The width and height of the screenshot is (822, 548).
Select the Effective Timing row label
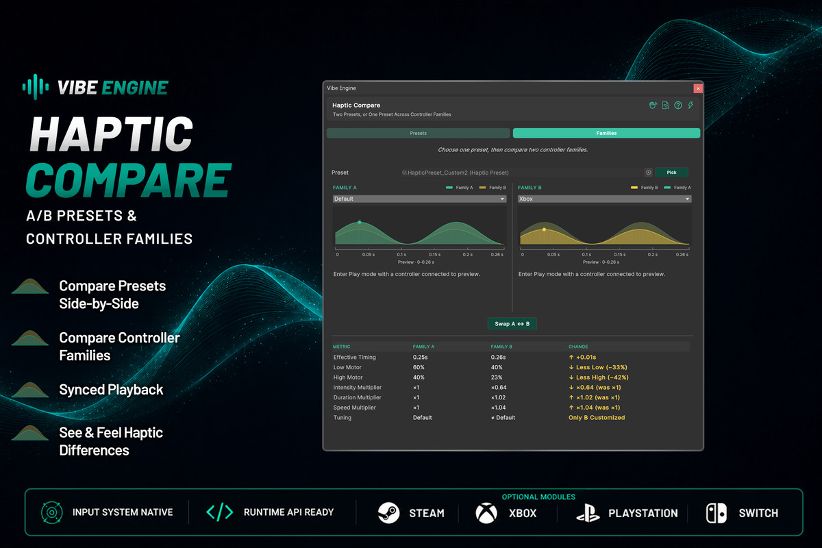(354, 357)
